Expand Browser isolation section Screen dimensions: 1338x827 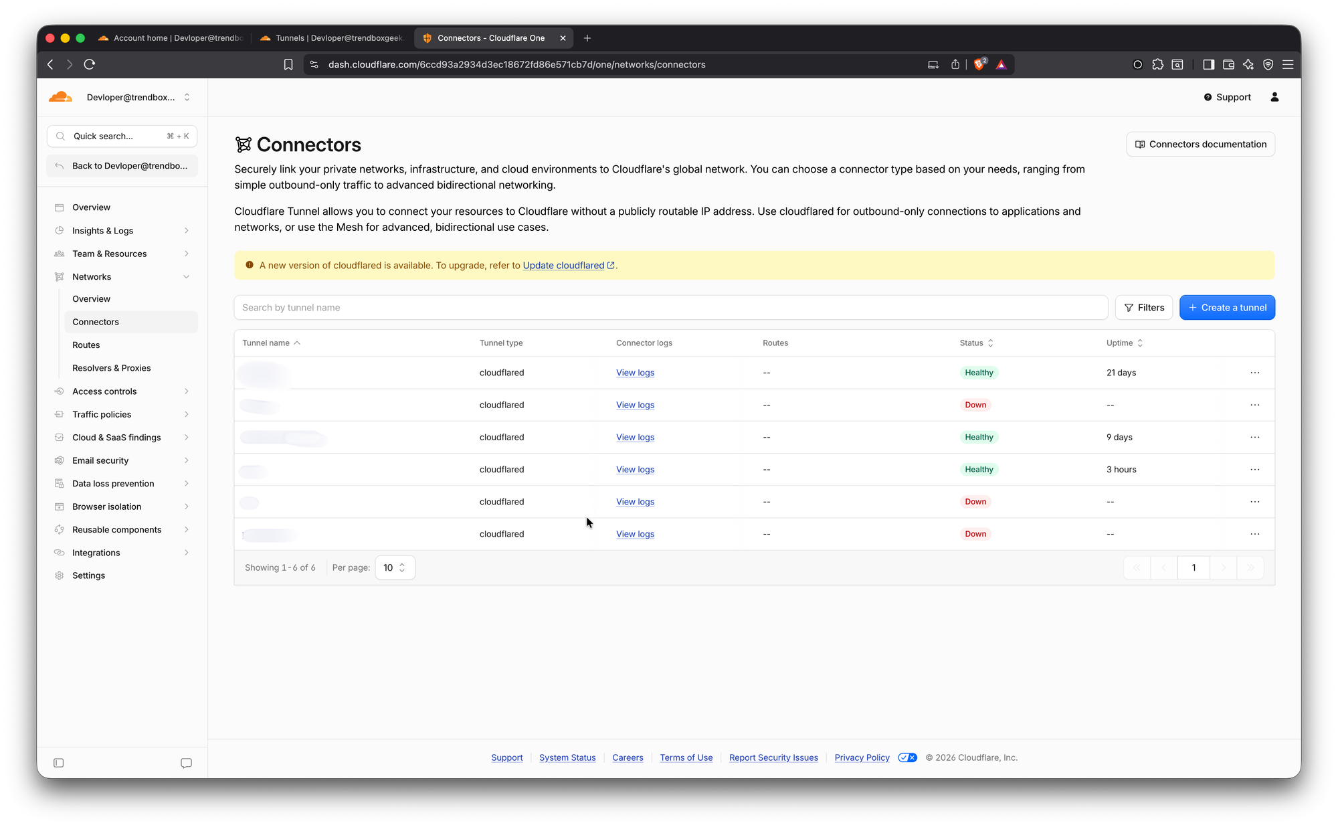(122, 507)
